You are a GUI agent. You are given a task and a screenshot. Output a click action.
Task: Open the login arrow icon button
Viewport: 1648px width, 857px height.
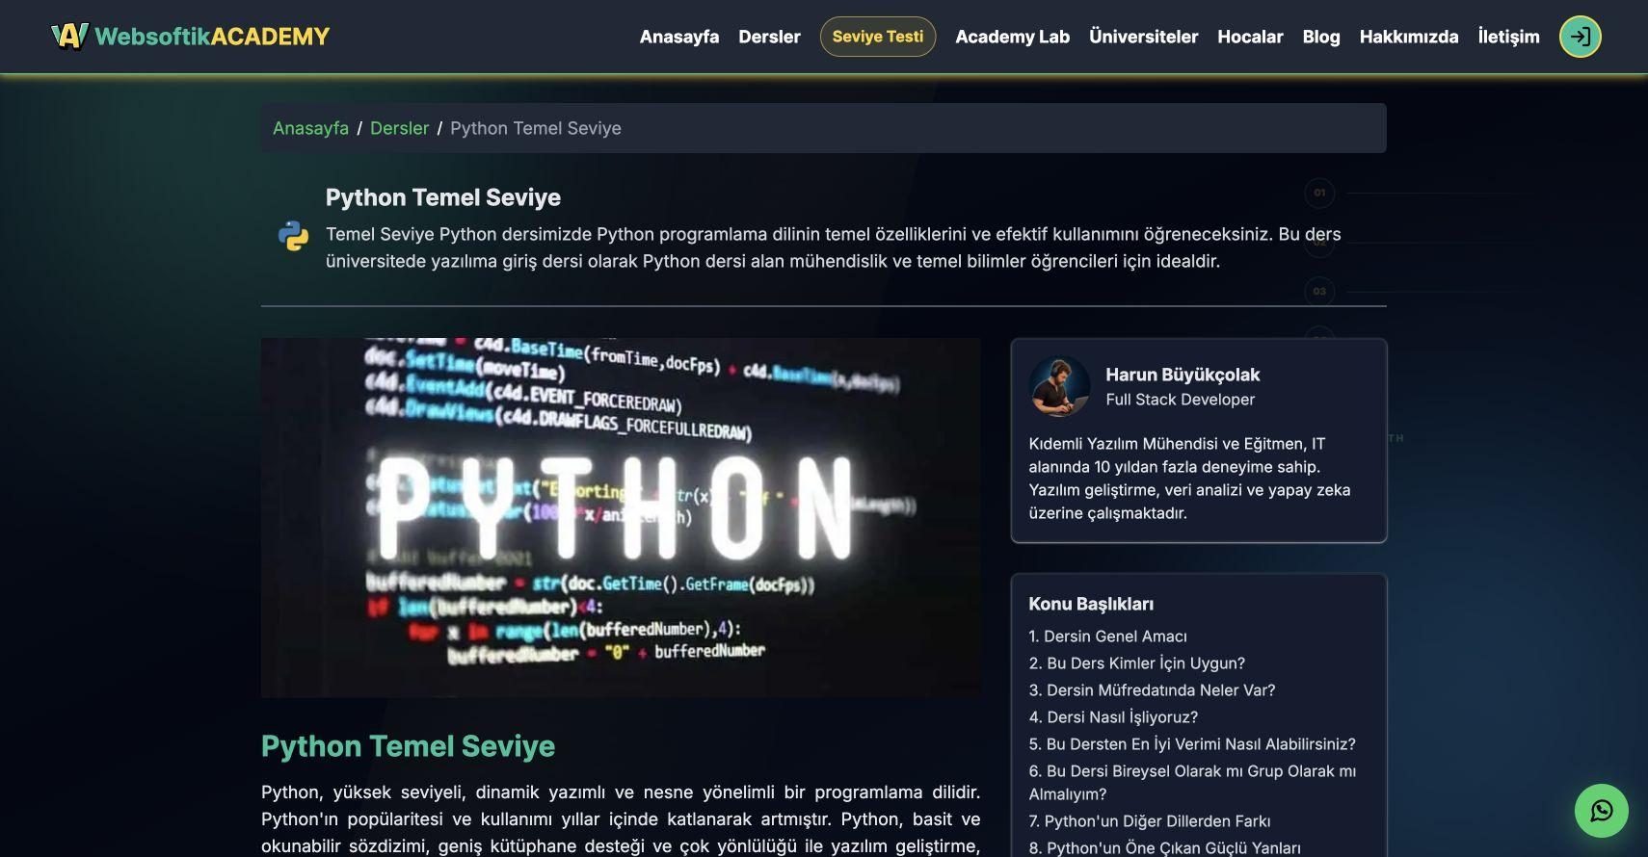[x=1580, y=37]
